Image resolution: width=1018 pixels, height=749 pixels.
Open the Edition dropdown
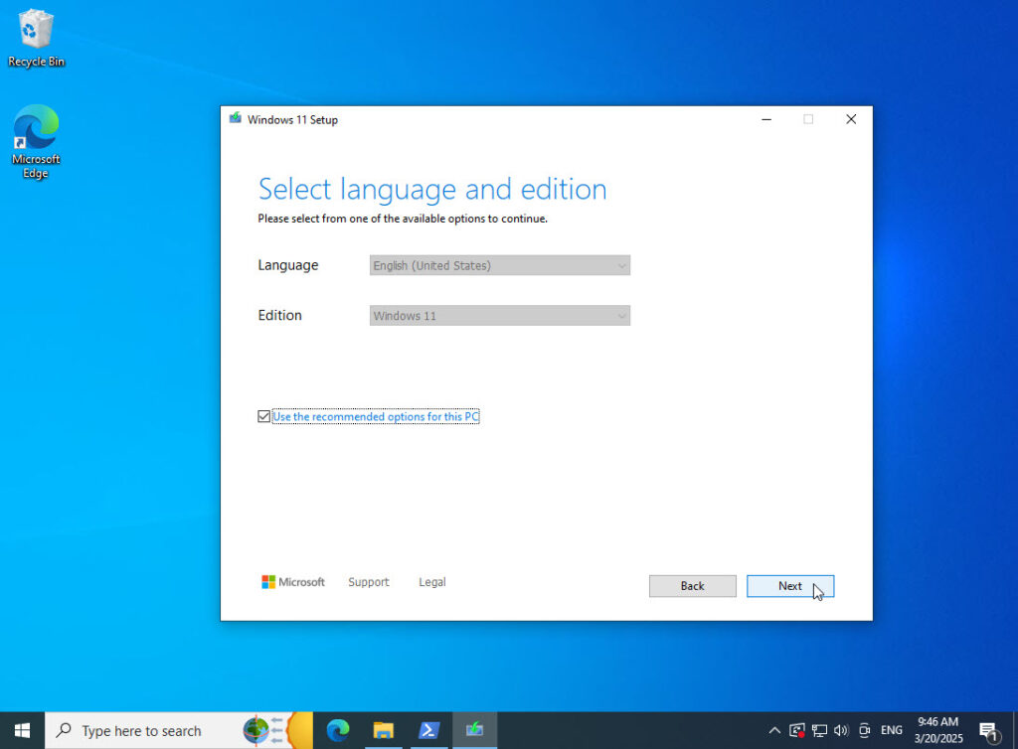pyautogui.click(x=499, y=316)
